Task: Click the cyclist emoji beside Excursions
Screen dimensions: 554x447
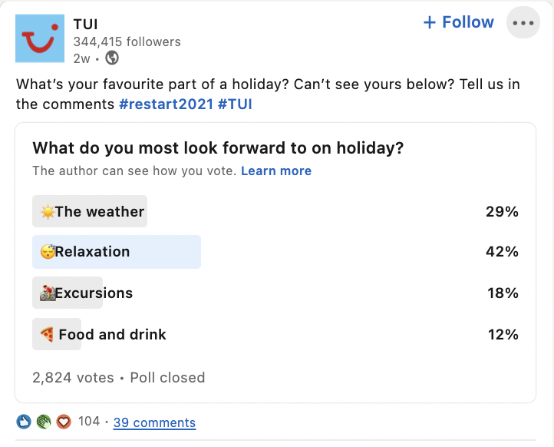Action: 48,293
